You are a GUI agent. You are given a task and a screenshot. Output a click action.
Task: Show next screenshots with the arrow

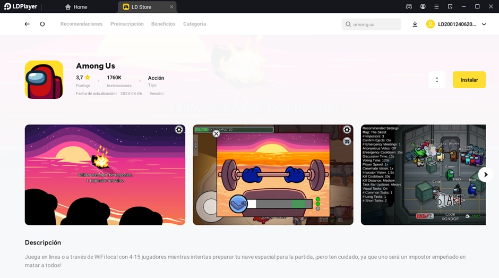(486, 175)
